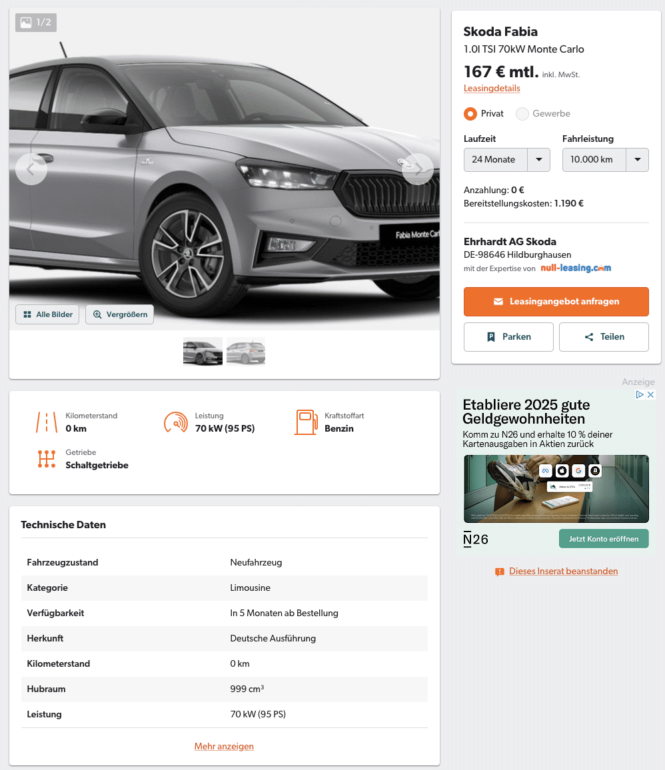Click the Vergrößern zoom button
The height and width of the screenshot is (770, 665).
click(x=120, y=315)
